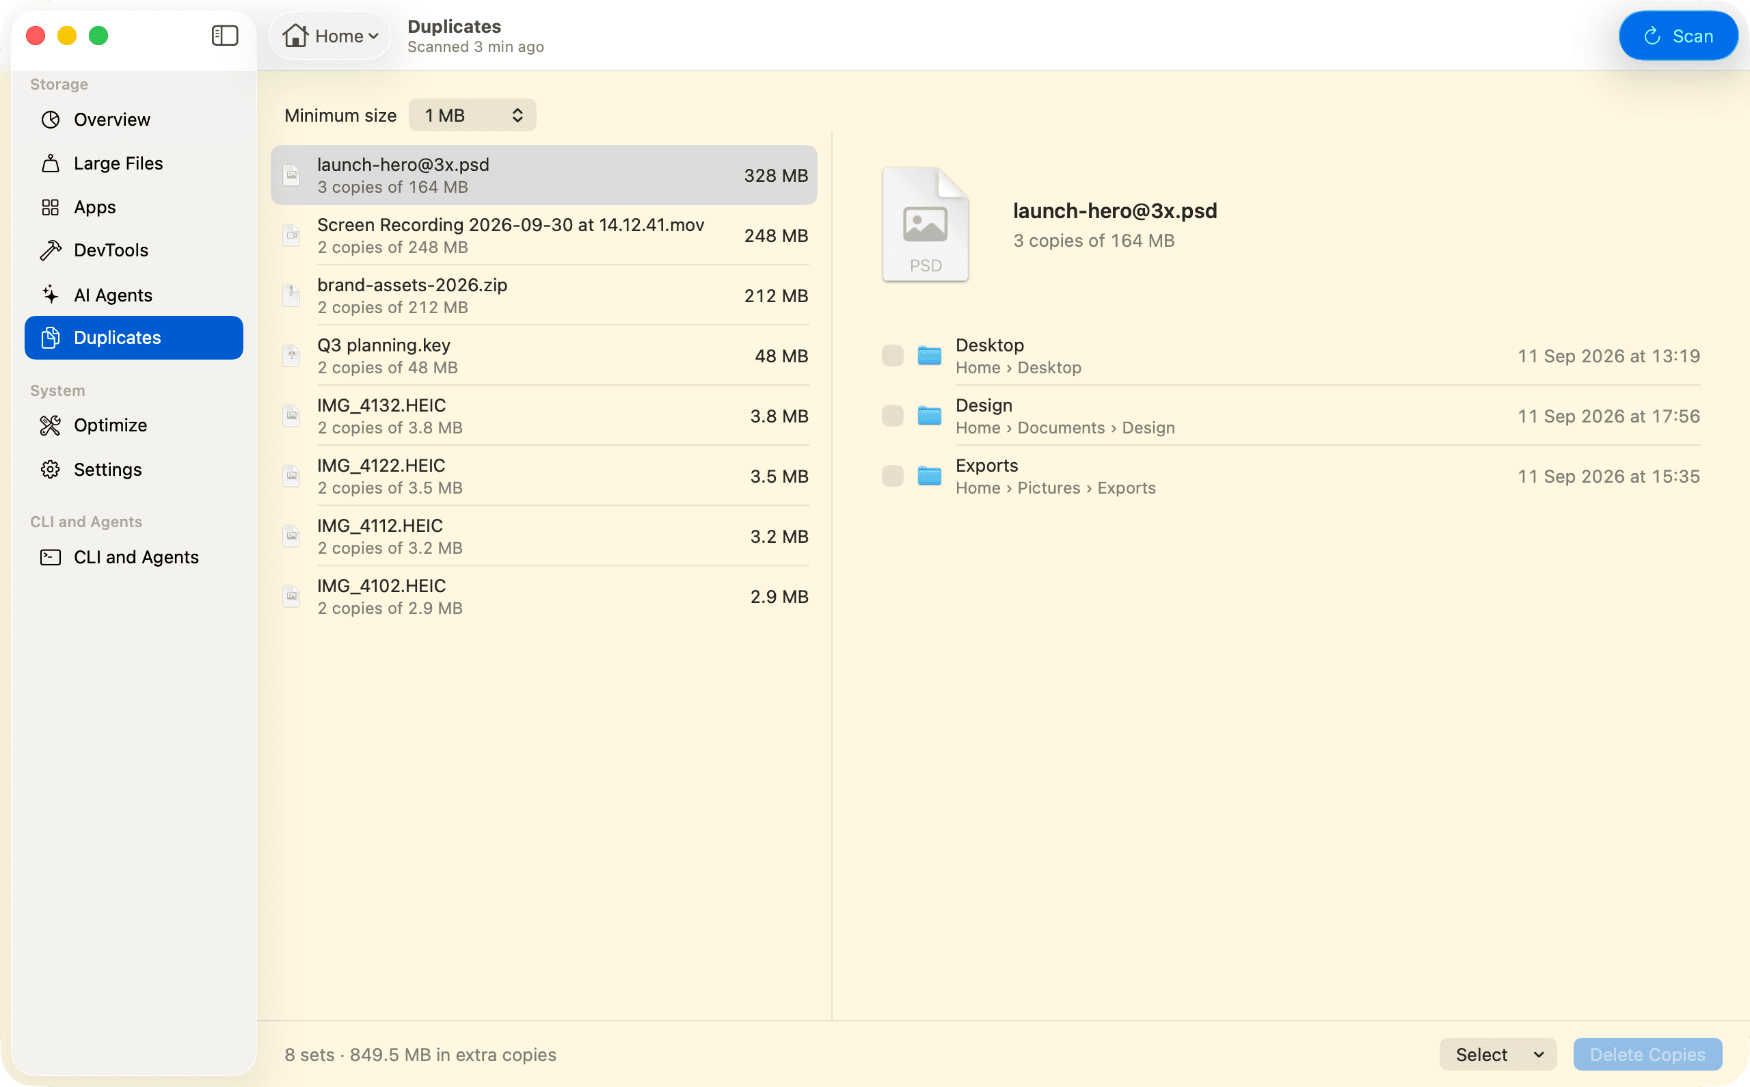Image resolution: width=1750 pixels, height=1087 pixels.
Task: Select the launch-hero@3x.psd duplicate set
Action: (544, 176)
